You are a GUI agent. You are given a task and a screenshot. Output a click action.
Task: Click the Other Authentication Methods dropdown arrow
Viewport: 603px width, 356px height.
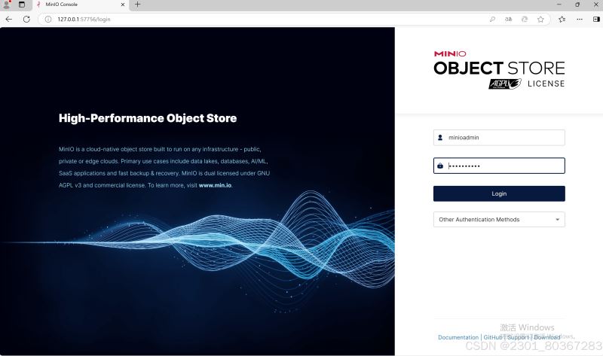557,219
